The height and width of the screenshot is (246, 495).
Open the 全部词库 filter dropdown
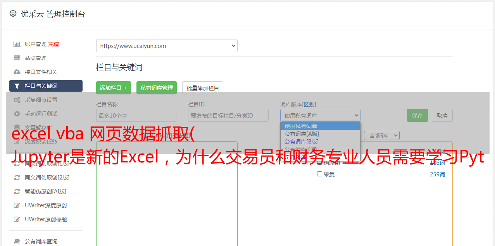click(382, 135)
